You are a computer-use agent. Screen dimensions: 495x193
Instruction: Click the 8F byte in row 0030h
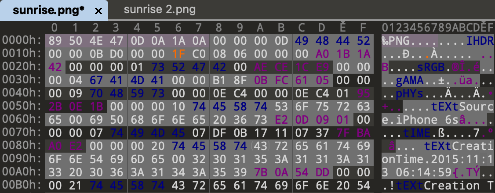tap(240, 80)
